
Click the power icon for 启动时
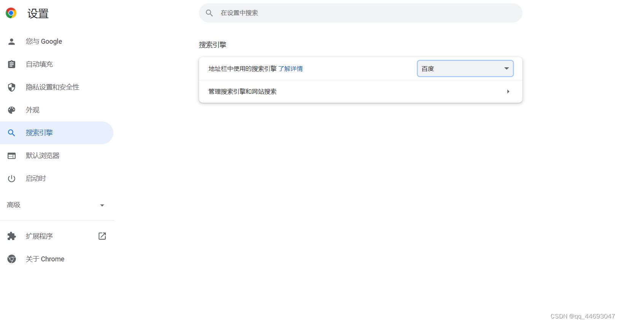click(11, 178)
